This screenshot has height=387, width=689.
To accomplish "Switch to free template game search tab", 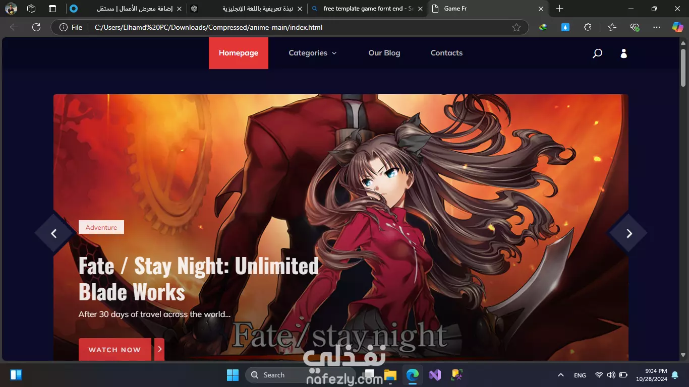I will click(x=367, y=9).
